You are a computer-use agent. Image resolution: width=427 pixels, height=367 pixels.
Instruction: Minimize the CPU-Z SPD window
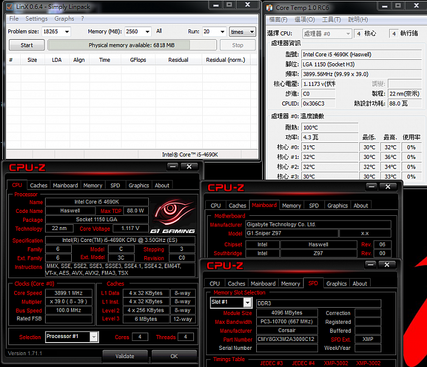tap(370, 264)
